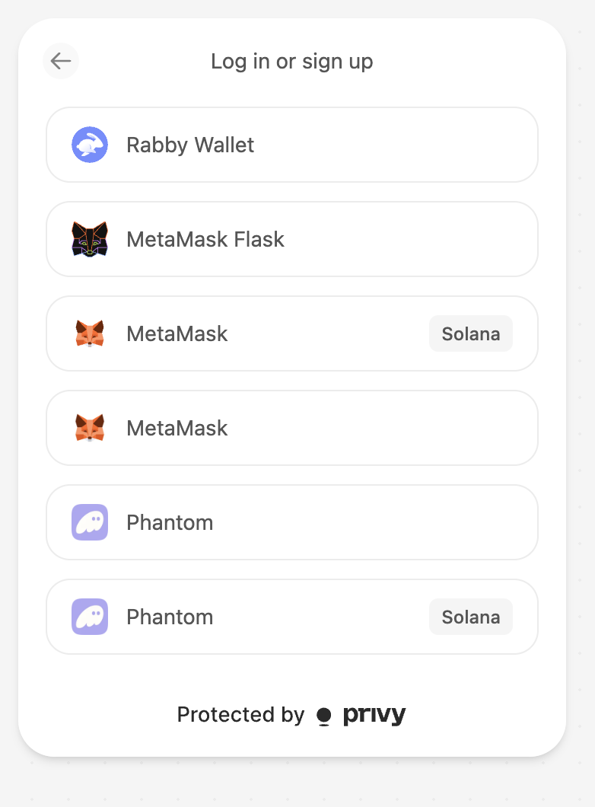The image size is (595, 807).
Task: Click the Solana badge in the Phantom row
Action: pyautogui.click(x=471, y=617)
